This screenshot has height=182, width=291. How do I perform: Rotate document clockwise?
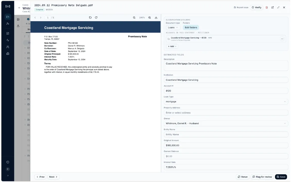point(96,17)
